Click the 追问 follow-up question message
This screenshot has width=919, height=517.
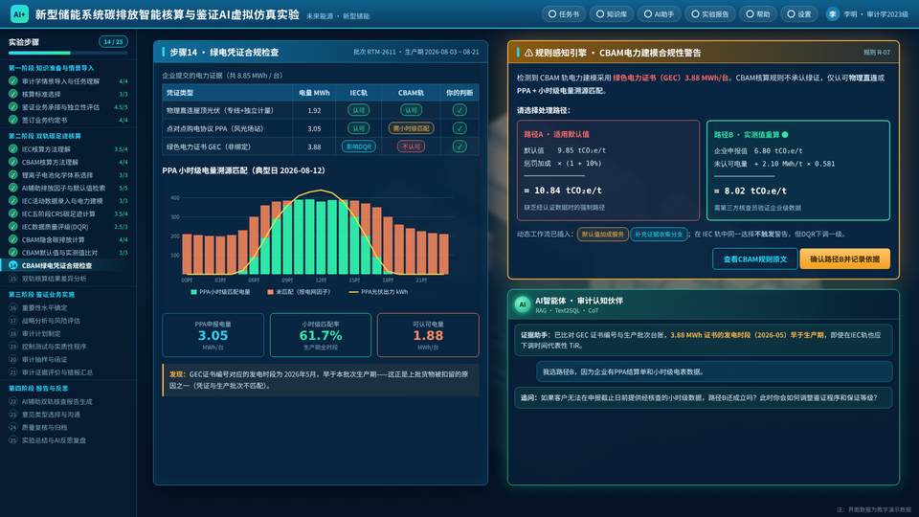point(704,398)
